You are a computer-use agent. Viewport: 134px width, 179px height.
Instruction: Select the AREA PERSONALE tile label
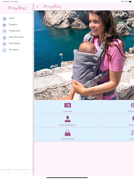[68, 125]
